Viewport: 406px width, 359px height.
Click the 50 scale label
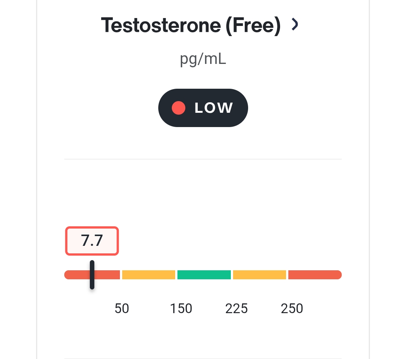pos(122,309)
